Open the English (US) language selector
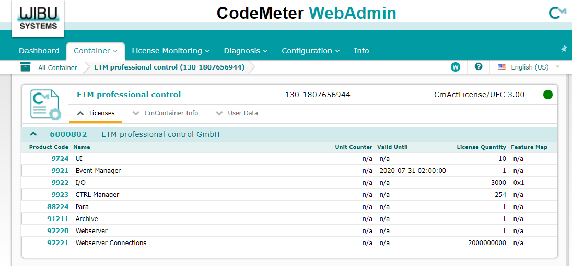The image size is (572, 266). tap(529, 67)
